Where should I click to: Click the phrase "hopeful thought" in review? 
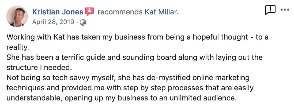tap(221, 37)
